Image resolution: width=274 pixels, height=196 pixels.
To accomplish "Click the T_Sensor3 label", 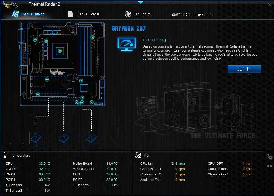I will tap(14, 191).
